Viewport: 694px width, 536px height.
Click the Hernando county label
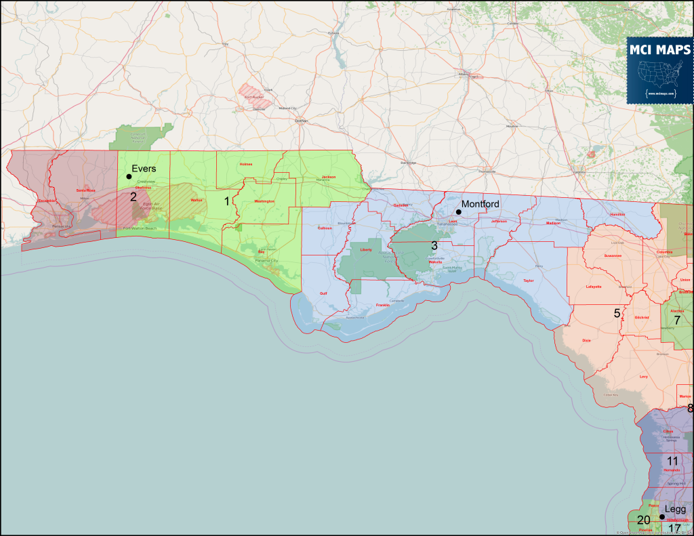click(672, 470)
